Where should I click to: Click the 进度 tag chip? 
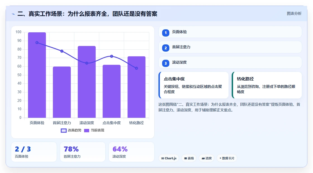[x=207, y=158]
